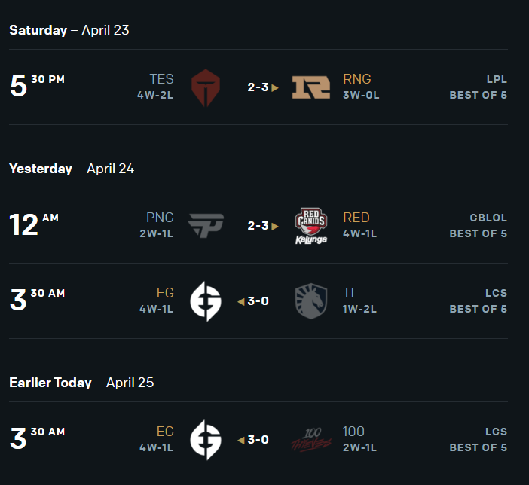The image size is (529, 485).
Task: Open the TES vs RNG 2-3 score
Action: click(x=258, y=87)
